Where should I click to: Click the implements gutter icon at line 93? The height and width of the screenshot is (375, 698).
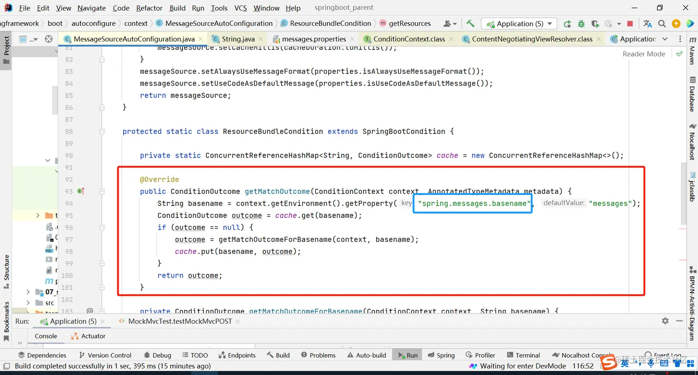tap(81, 191)
